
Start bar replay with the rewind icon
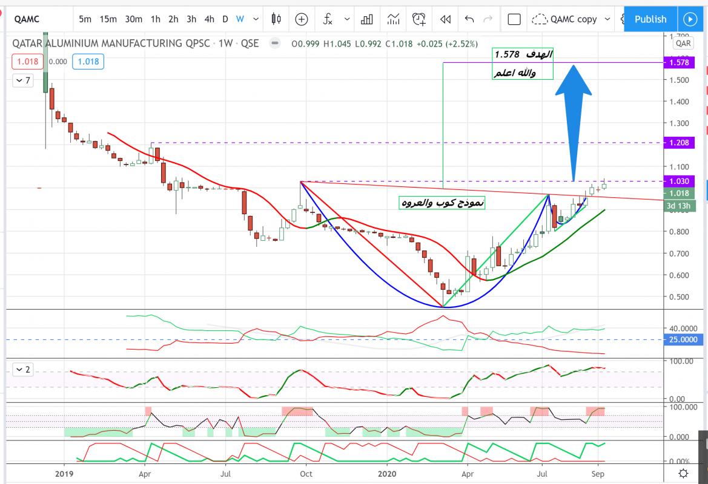point(445,19)
